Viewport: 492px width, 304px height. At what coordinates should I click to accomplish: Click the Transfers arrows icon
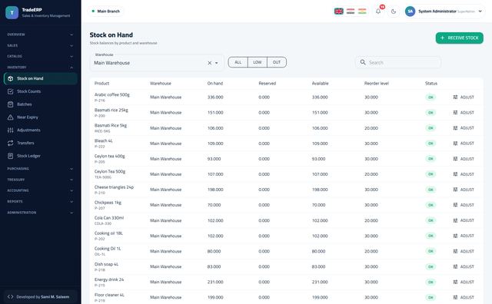(x=10, y=143)
